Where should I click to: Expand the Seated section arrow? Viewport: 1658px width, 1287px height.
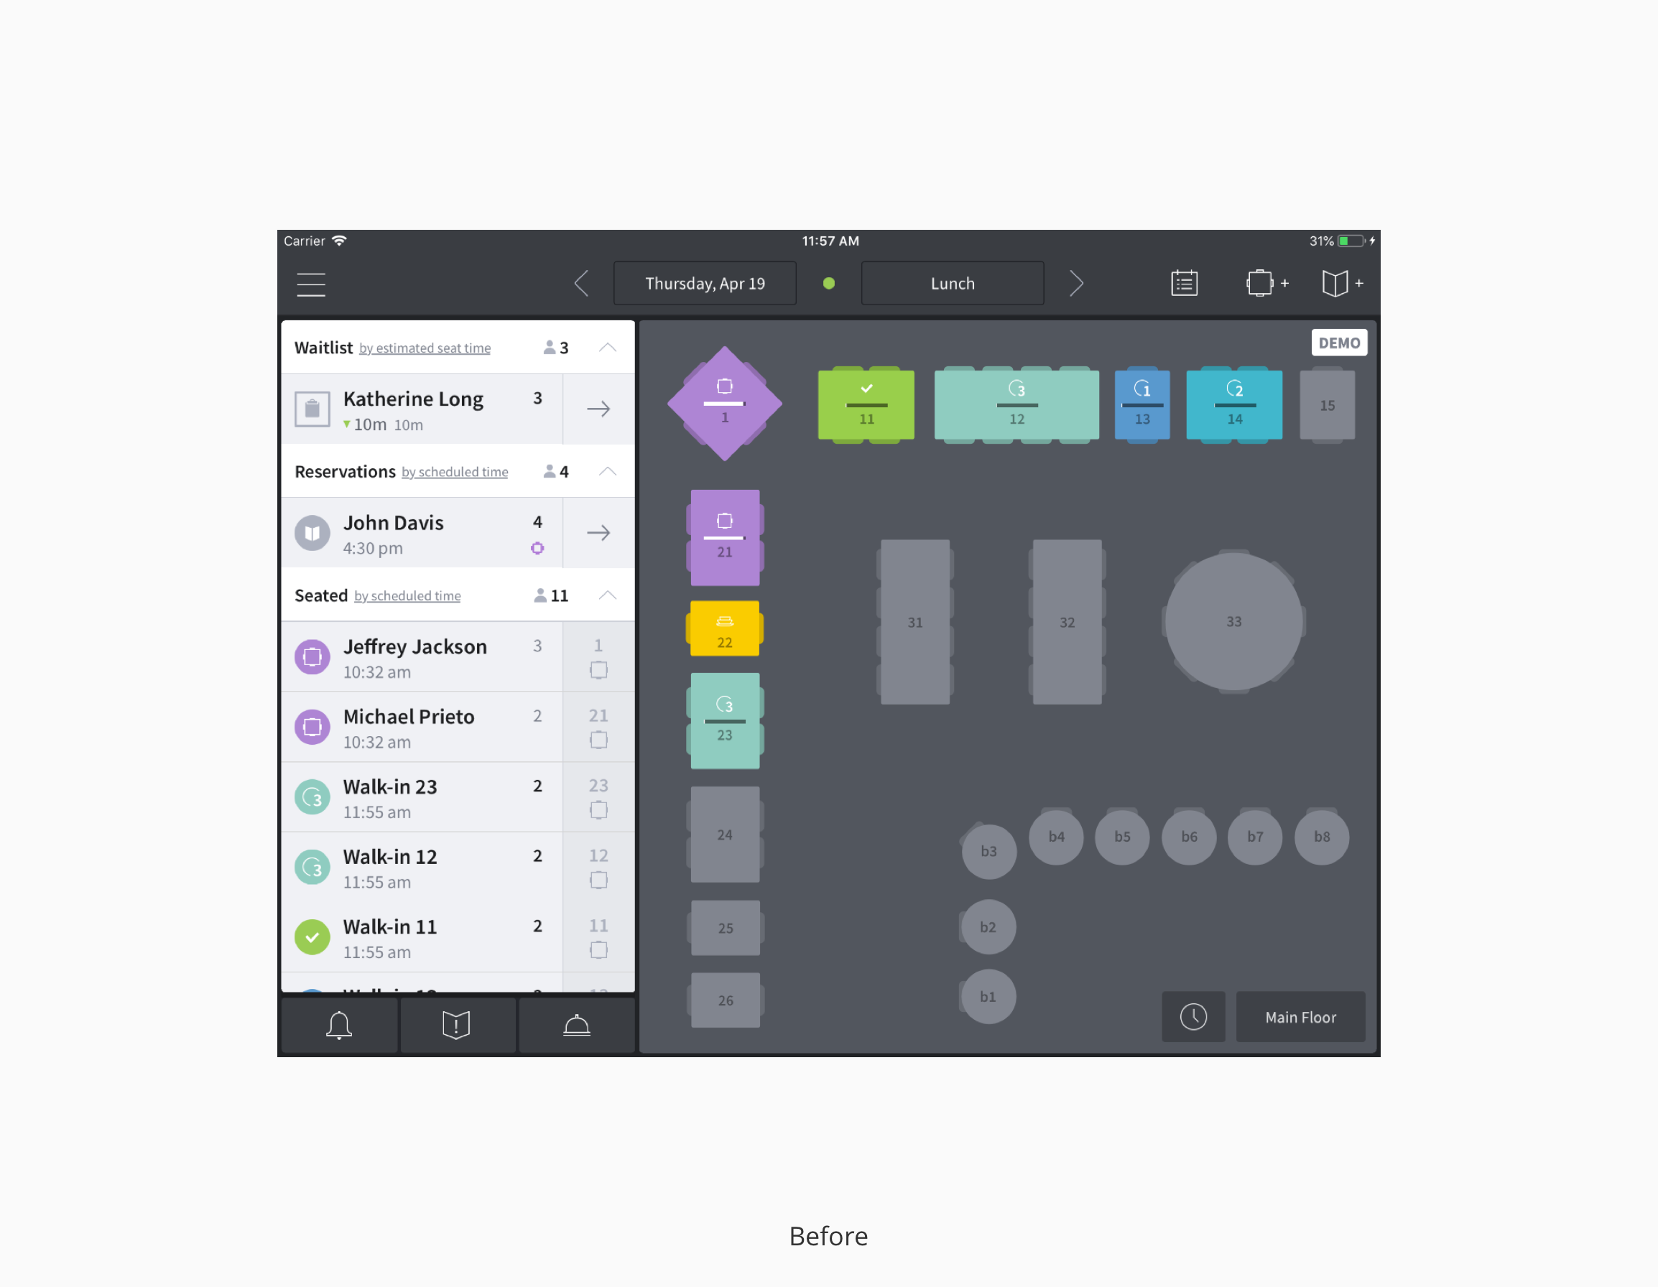(x=608, y=596)
